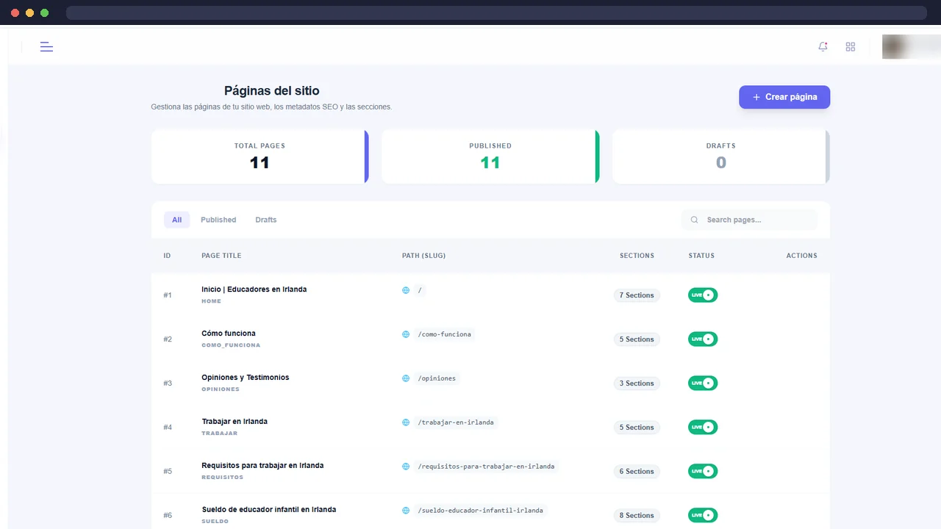This screenshot has width=941, height=529.
Task: Toggle live status for Inicio page
Action: 703,295
